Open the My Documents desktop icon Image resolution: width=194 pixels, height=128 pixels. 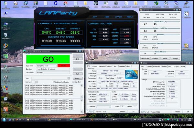click(5, 5)
